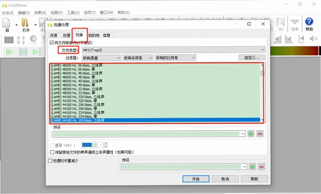Enable 保留原始文件的单声道或立体声属性 checkbox
This screenshot has height=194, width=321.
click(x=52, y=152)
